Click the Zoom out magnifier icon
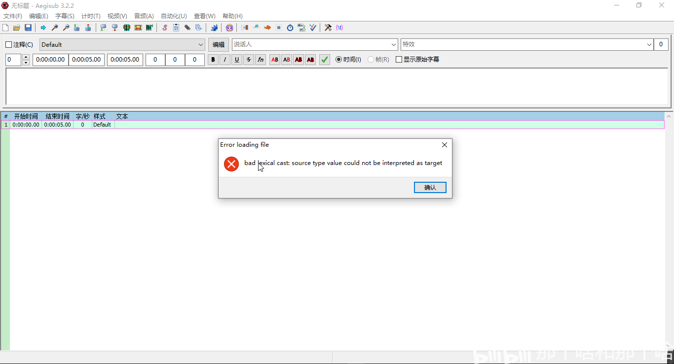The image size is (674, 364). [66, 28]
